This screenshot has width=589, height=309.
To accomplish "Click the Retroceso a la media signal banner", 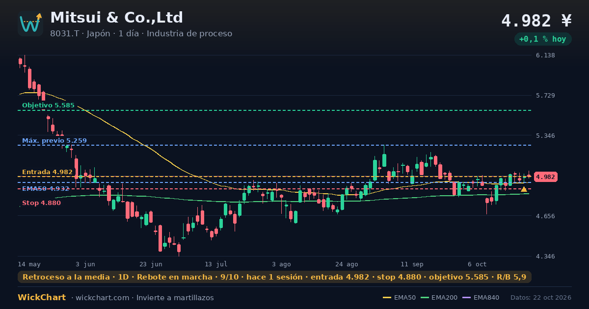I will (x=274, y=277).
